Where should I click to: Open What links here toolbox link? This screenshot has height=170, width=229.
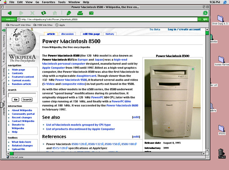pos(22,142)
